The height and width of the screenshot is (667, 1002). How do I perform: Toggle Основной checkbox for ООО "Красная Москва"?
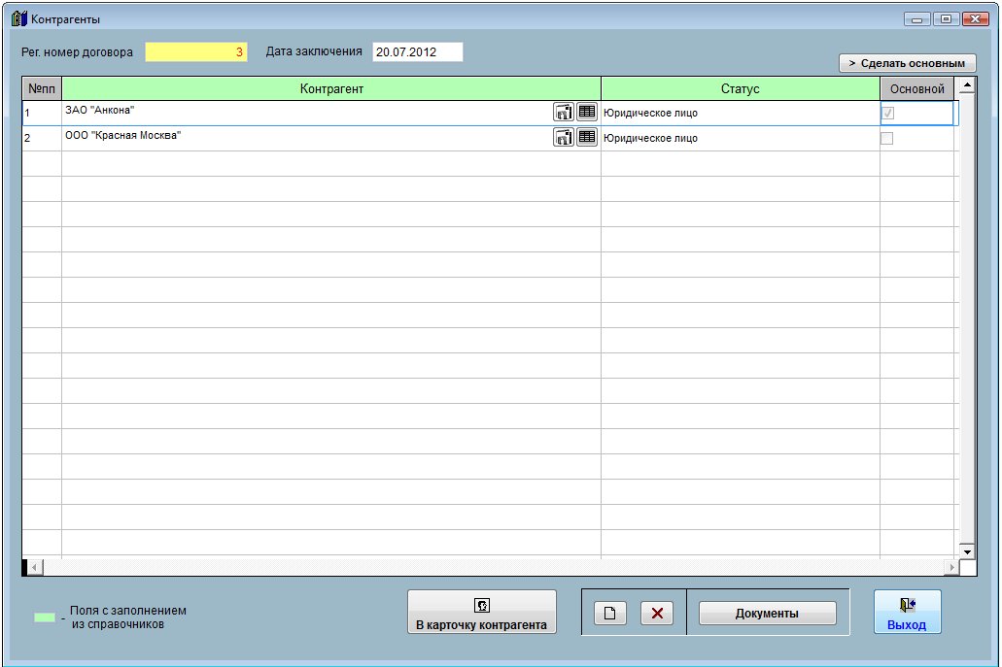click(887, 138)
